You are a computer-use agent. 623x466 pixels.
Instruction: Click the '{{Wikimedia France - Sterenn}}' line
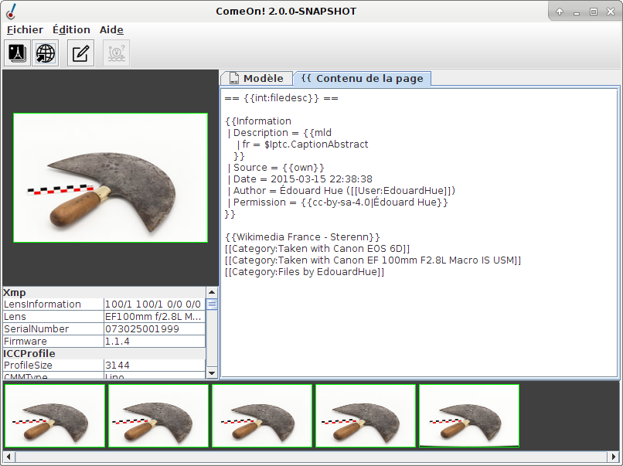(302, 237)
